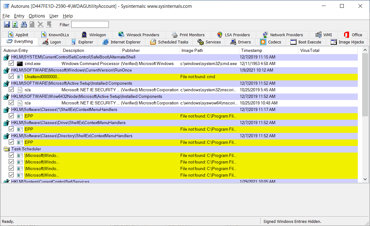370x226 pixels.
Task: Sort by the VirusTotal column header
Action: click(x=328, y=50)
